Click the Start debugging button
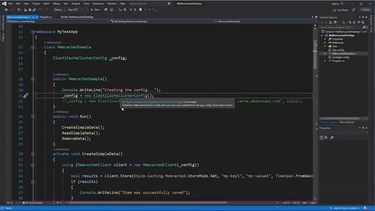This screenshot has width=375, height=211. pos(95,10)
